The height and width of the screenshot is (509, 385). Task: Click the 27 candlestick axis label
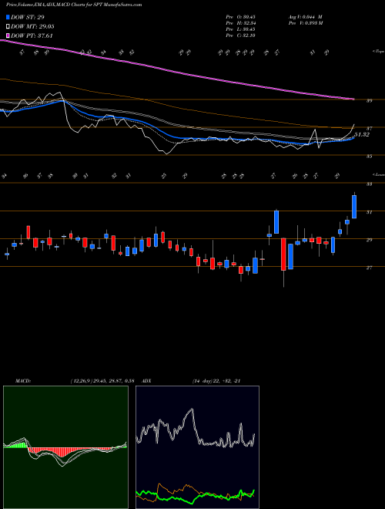pos(369,268)
